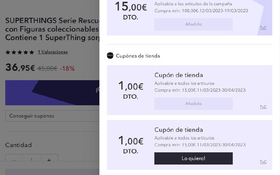Click the second Cupón de tienda title
Viewport: 280px width, 175px height.
tap(178, 130)
